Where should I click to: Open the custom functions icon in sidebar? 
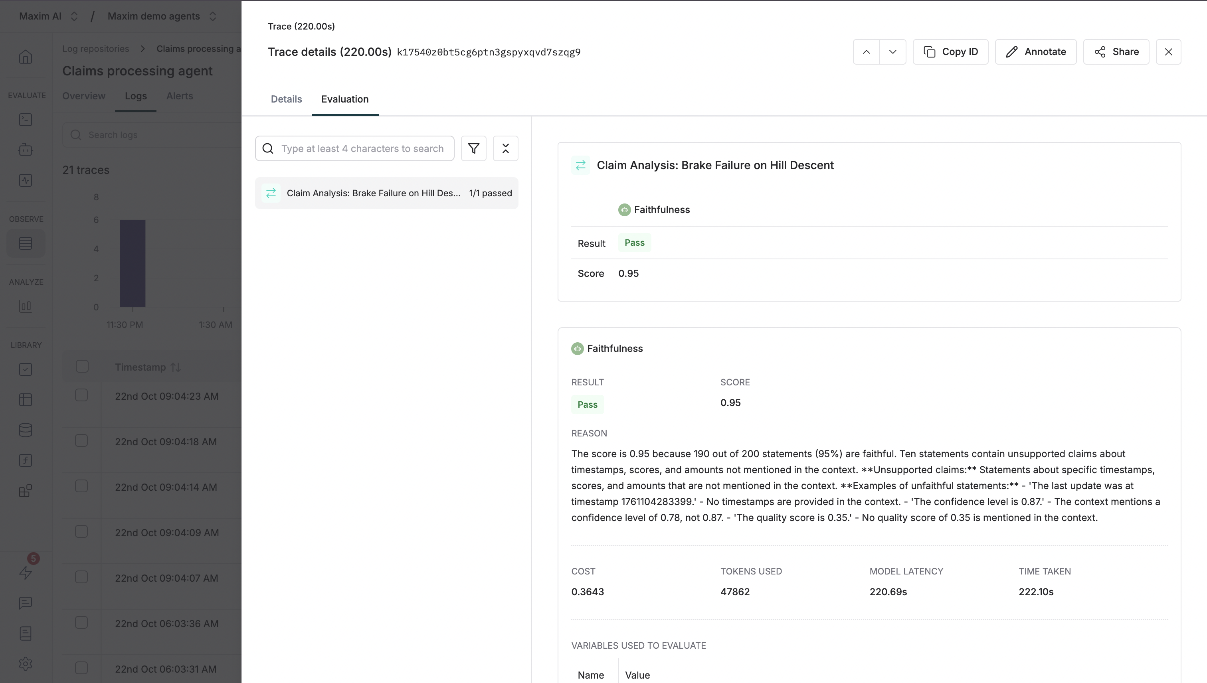(x=26, y=460)
